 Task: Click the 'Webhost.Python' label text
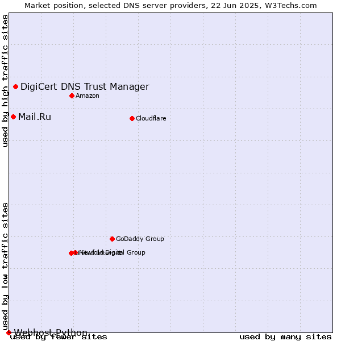51,332
